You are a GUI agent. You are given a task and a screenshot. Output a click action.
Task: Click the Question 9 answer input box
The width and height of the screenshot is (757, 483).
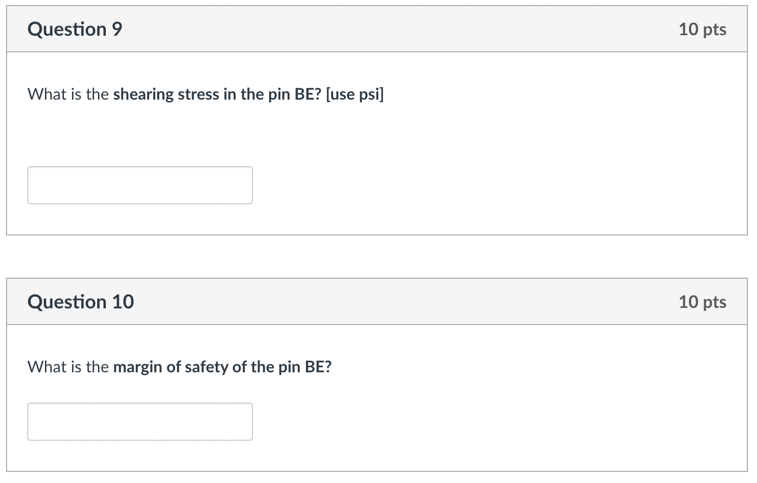[140, 185]
